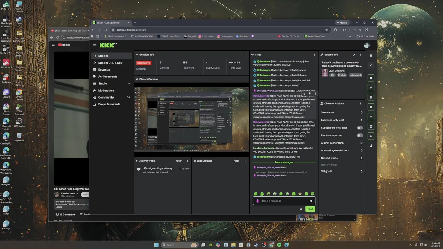Send message with the green Chat button
The width and height of the screenshot is (443, 249).
click(x=310, y=209)
